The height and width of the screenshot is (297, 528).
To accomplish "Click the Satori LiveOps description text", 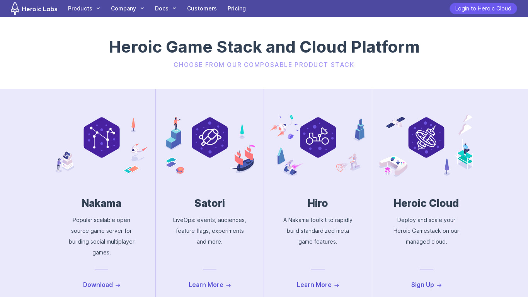I will click(x=209, y=231).
